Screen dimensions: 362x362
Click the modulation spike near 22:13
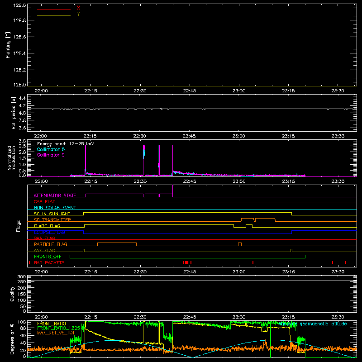coord(86,159)
